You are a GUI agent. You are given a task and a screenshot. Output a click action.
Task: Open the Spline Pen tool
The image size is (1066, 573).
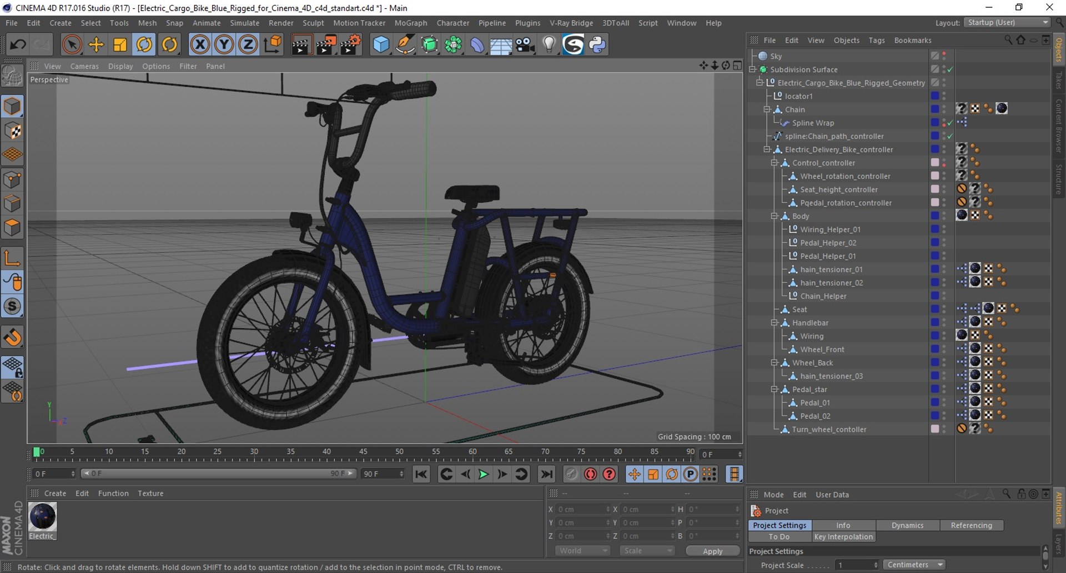click(x=405, y=44)
